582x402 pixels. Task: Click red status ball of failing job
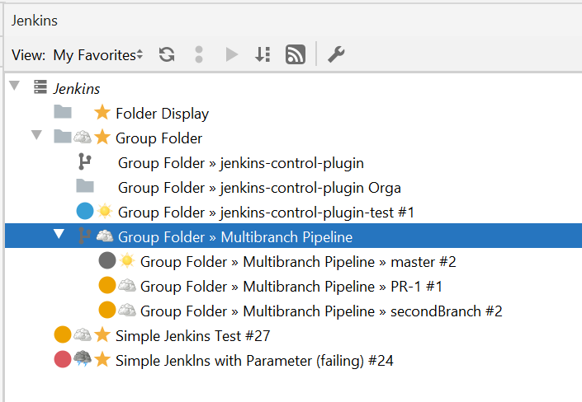(63, 359)
